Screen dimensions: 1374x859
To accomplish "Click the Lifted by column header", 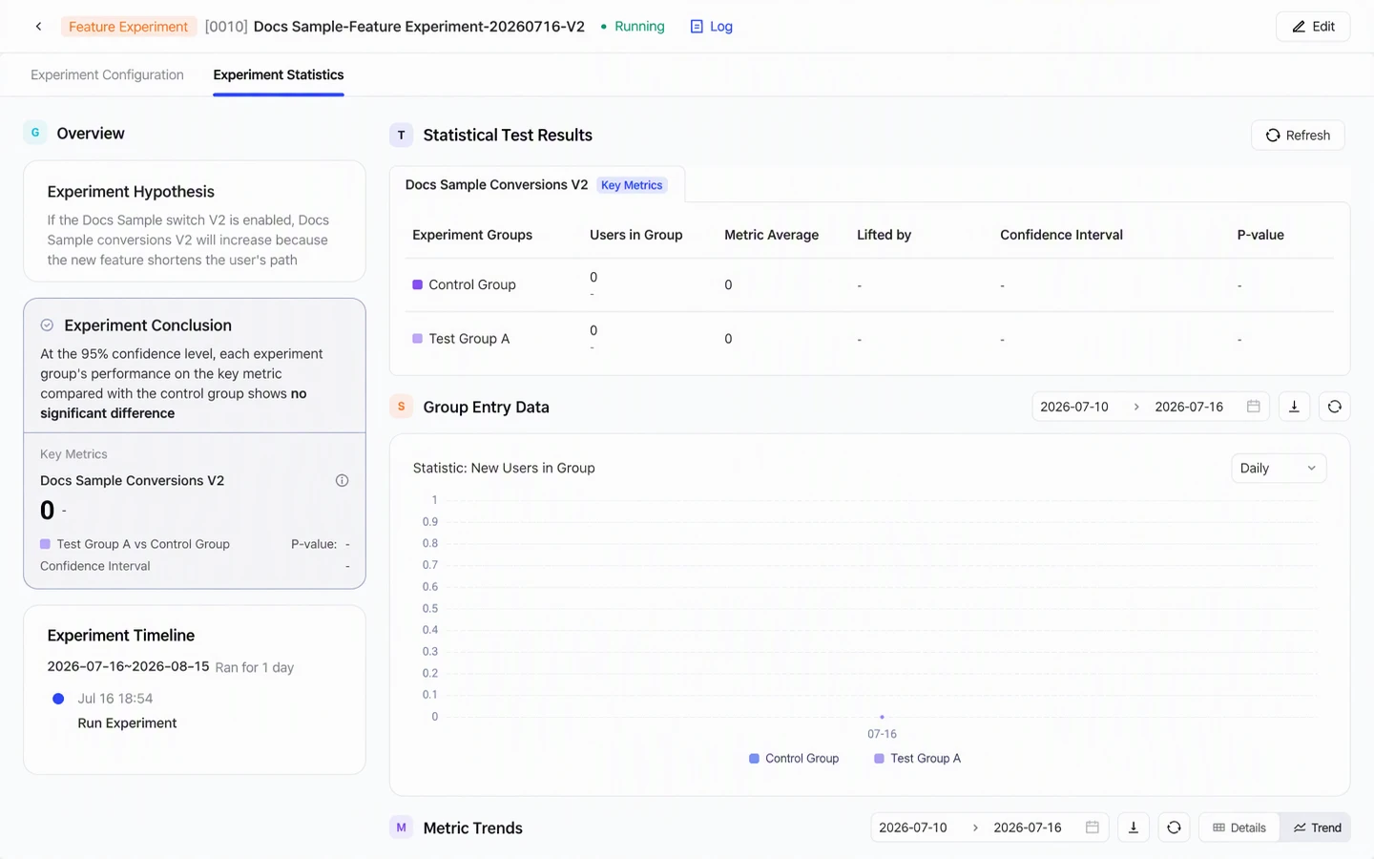I will [884, 235].
